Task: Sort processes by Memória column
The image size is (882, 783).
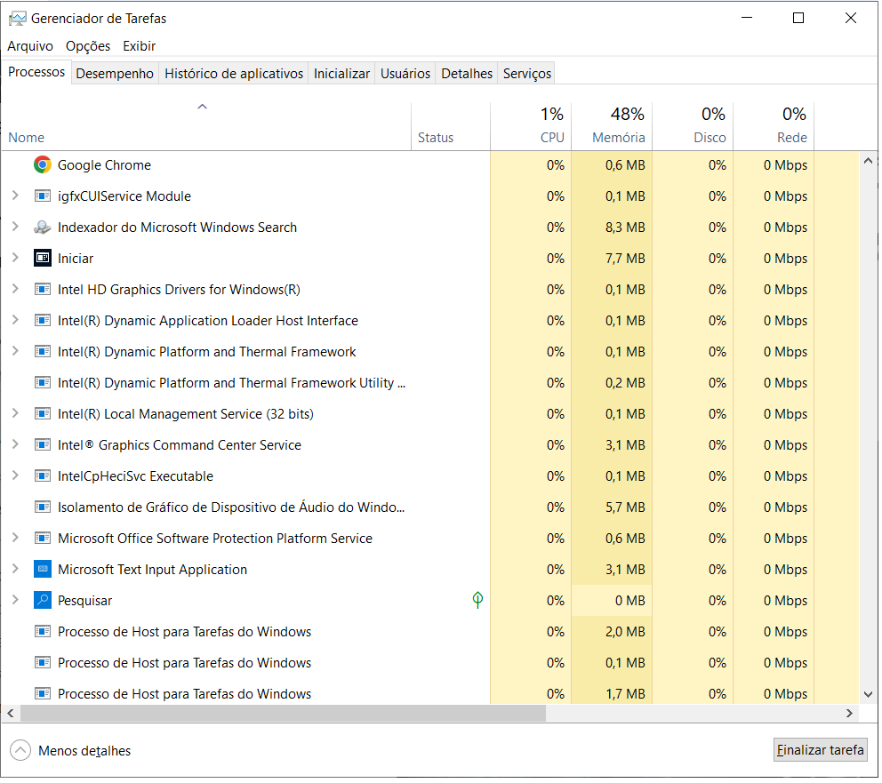Action: point(612,127)
